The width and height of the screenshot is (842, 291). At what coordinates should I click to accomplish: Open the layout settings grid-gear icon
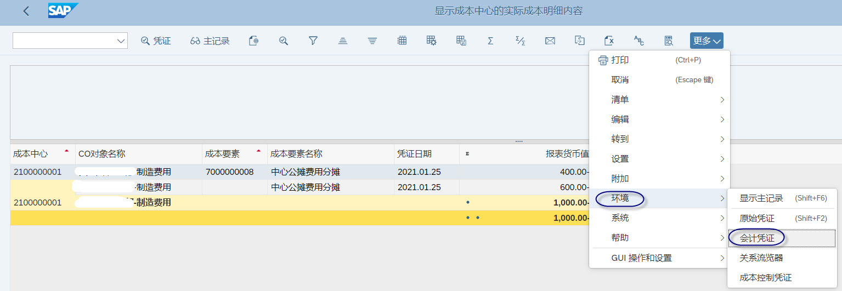432,41
